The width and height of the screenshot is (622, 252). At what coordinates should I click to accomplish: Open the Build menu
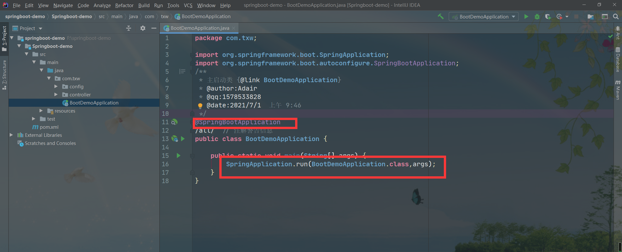click(144, 5)
